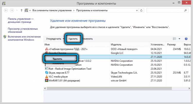Click ООО «Новый поворот» publisher cell
This screenshot has width=193, height=104.
click(124, 49)
